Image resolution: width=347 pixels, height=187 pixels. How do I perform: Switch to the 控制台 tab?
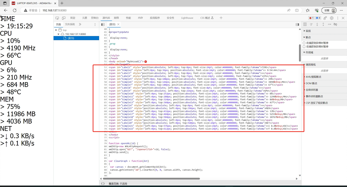95,18
